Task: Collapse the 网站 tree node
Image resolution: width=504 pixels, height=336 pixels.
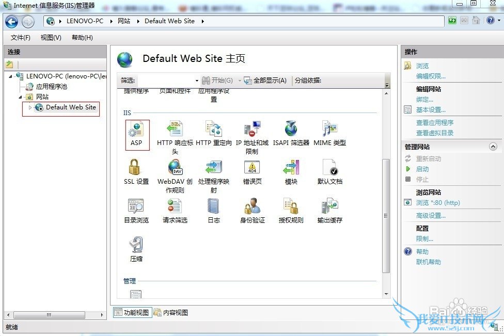Action: click(20, 97)
